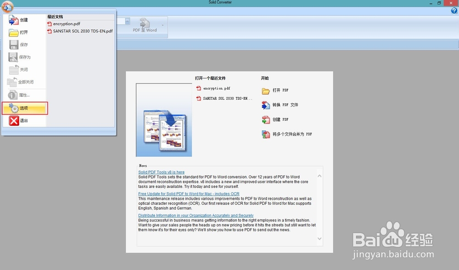Open encryption.pdf in start page recent files
459x270 pixels.
click(x=217, y=88)
